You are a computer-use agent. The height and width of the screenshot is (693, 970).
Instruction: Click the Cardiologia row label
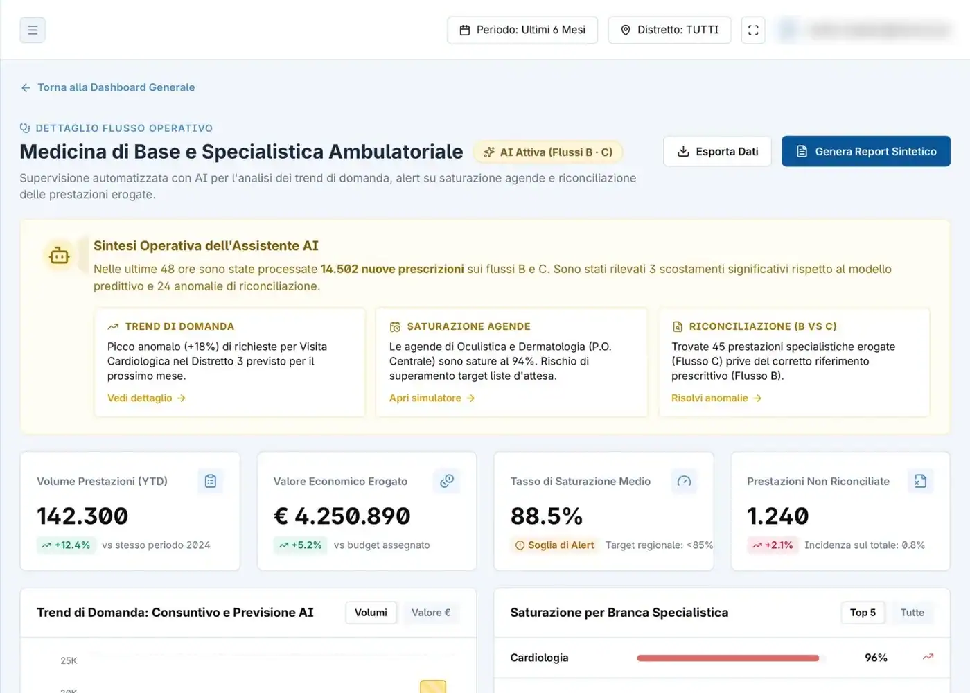539,658
